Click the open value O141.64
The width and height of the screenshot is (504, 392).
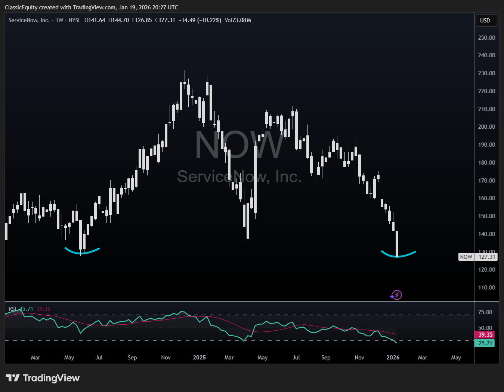95,20
